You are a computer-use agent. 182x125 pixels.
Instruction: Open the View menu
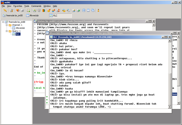point(9,6)
